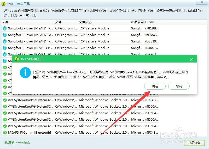Click the C:\Program F... cell of row {6FBAC...
Screen dimensions: 209x149
pyautogui.click(x=66, y=35)
